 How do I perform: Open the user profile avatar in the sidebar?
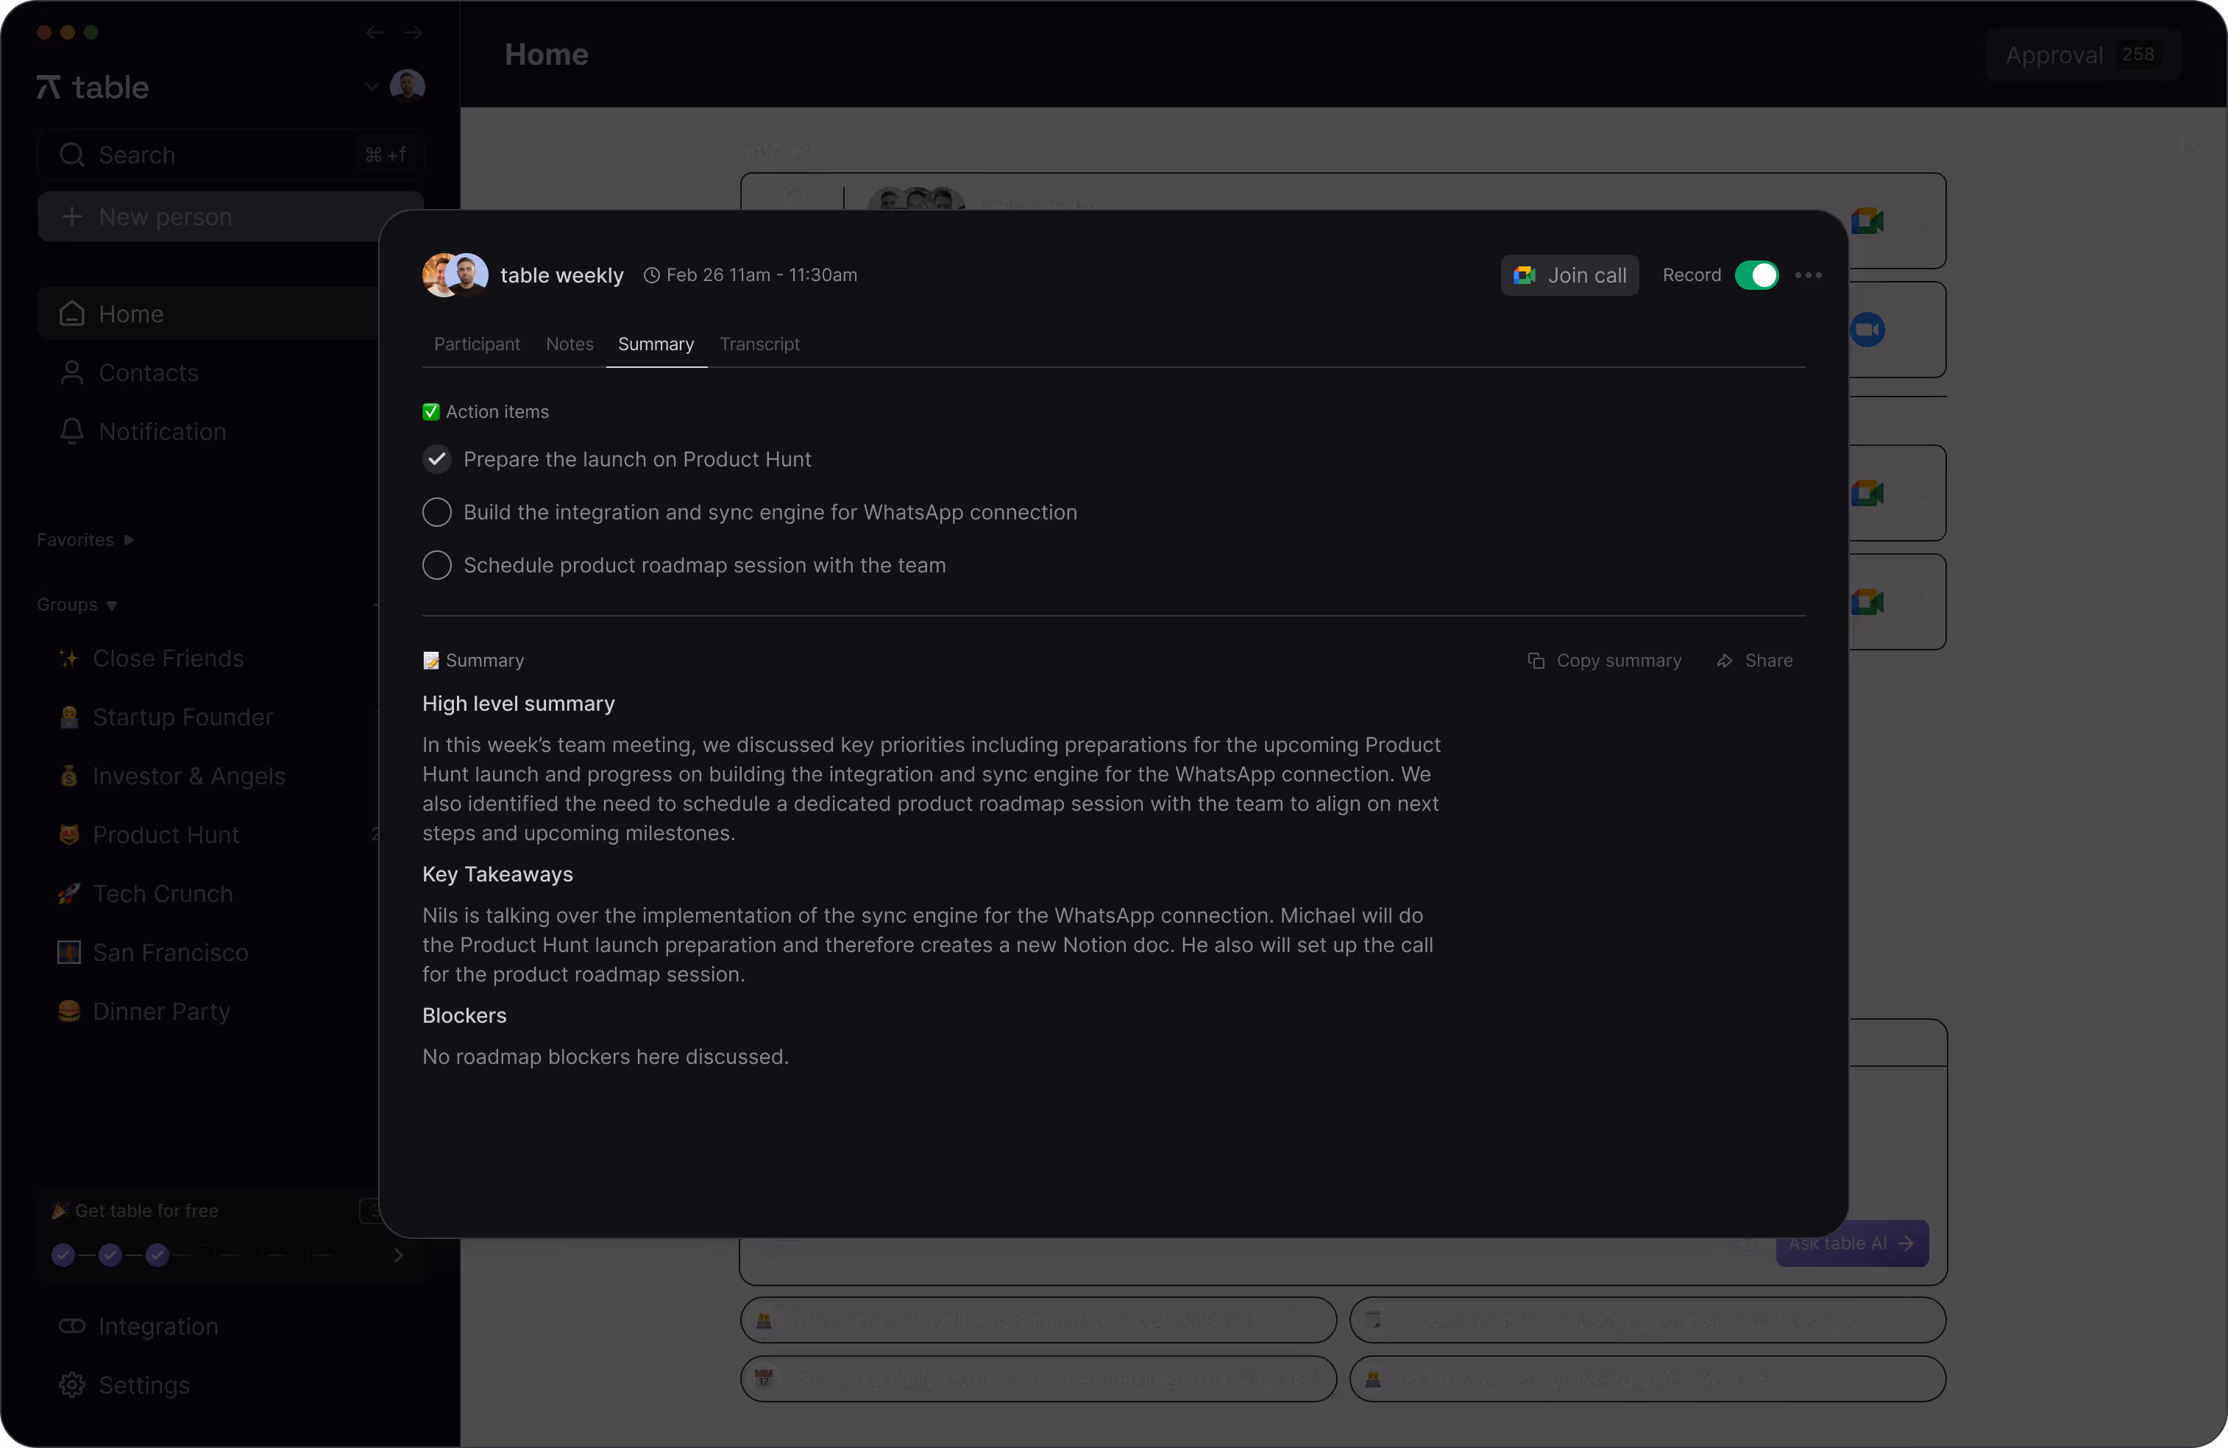407,86
